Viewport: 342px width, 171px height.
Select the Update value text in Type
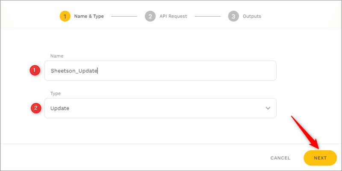click(x=60, y=108)
